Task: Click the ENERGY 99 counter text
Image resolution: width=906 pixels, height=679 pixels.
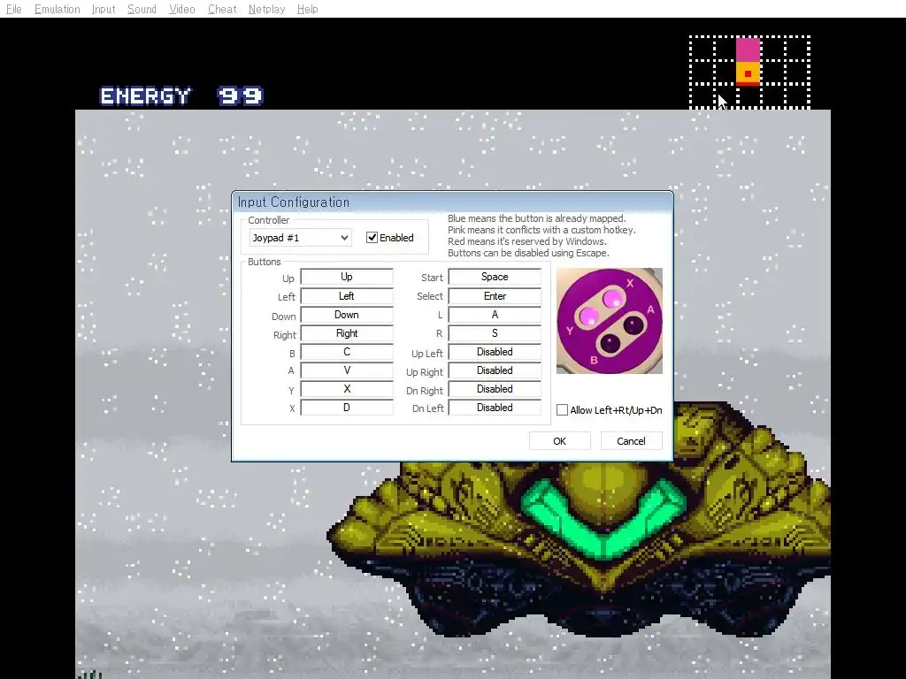Action: (181, 95)
